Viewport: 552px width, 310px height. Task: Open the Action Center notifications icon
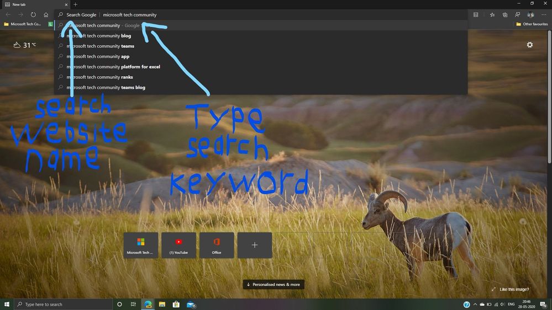click(x=544, y=304)
